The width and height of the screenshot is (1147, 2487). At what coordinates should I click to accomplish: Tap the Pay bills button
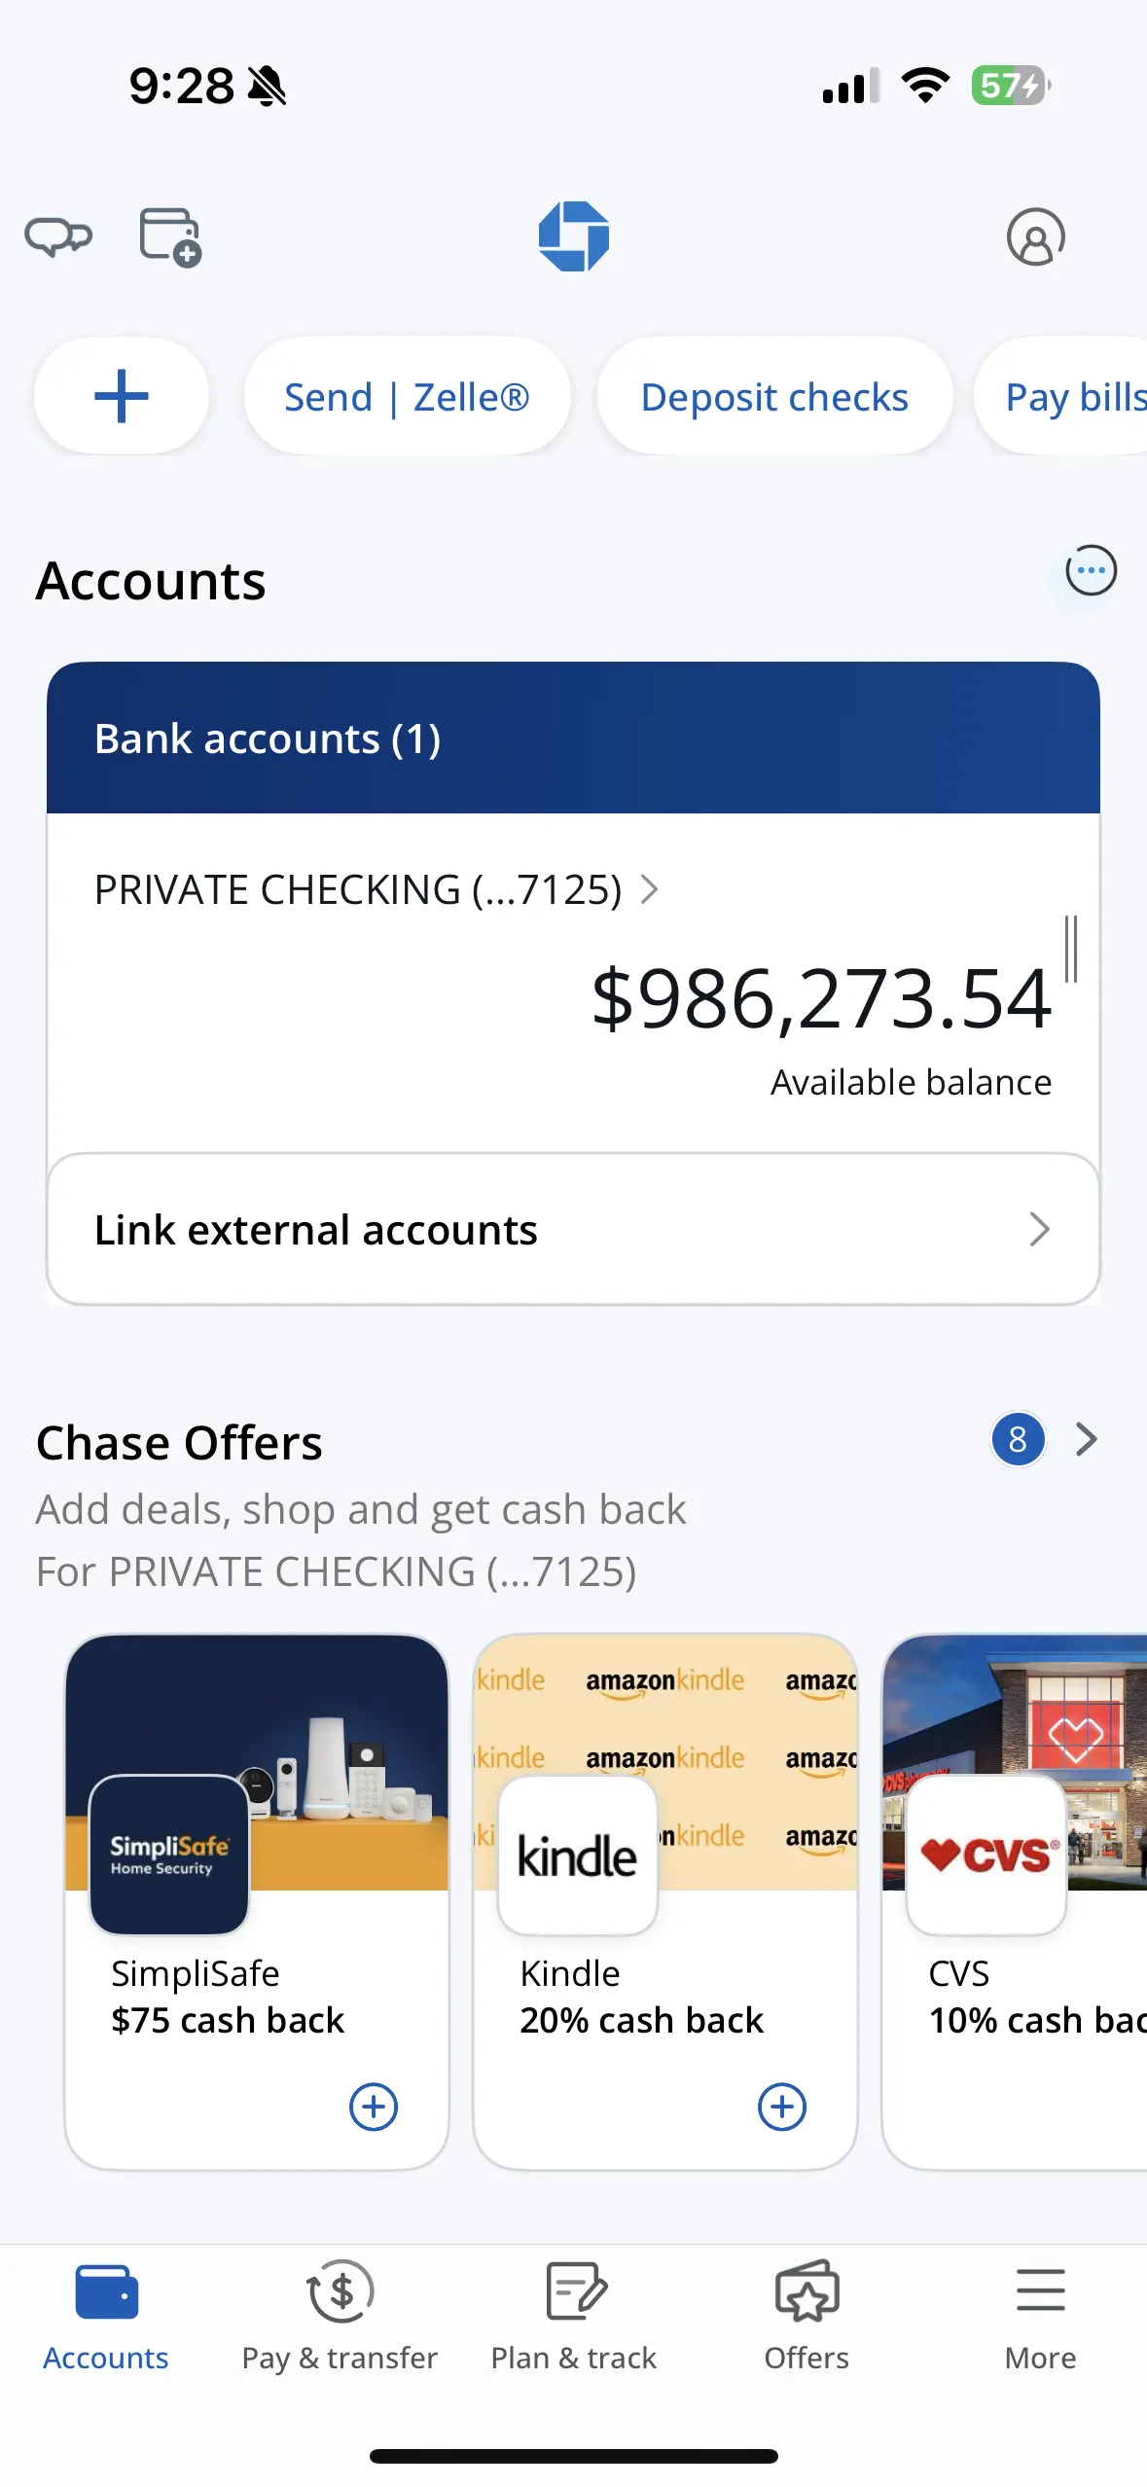pyautogui.click(x=1070, y=396)
